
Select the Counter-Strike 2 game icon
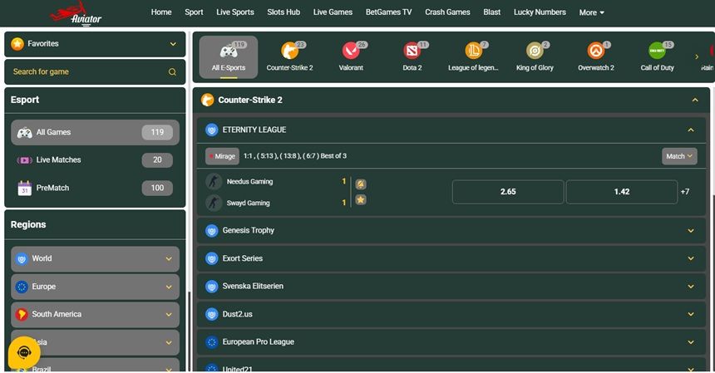point(289,52)
